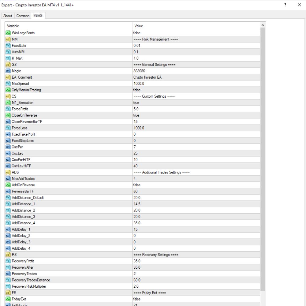Click the MaxSpread value field 1000.0
The height and width of the screenshot is (306, 306).
[x=196, y=84]
